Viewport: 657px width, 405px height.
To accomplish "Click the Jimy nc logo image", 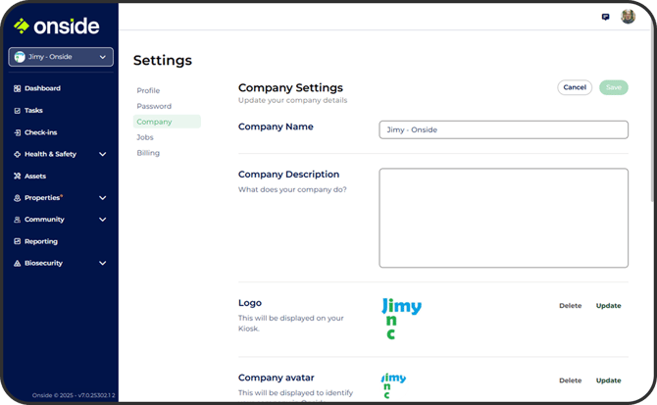I will click(401, 319).
